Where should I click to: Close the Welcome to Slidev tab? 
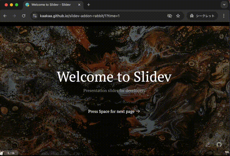79,5
